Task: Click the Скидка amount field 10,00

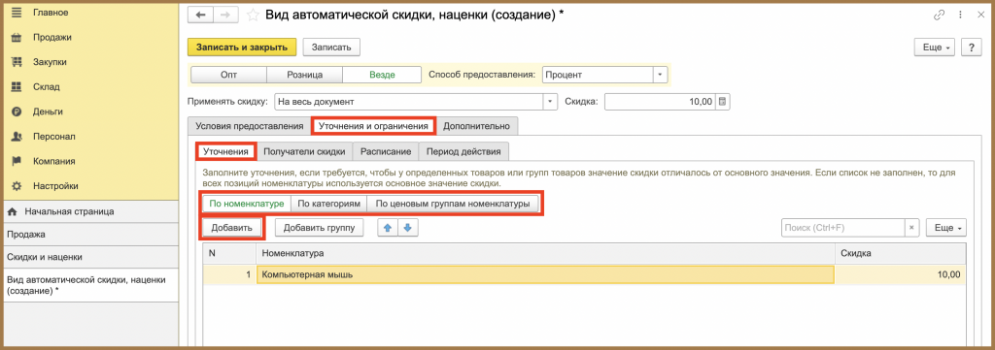Action: 660,101
